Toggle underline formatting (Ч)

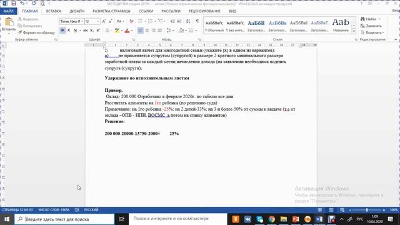pyautogui.click(x=75, y=31)
